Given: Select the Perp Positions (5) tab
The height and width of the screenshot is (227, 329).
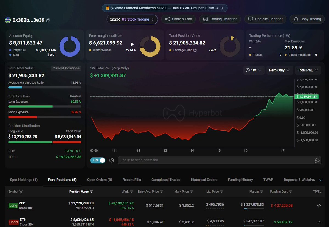Looking at the screenshot, I should (x=62, y=180).
